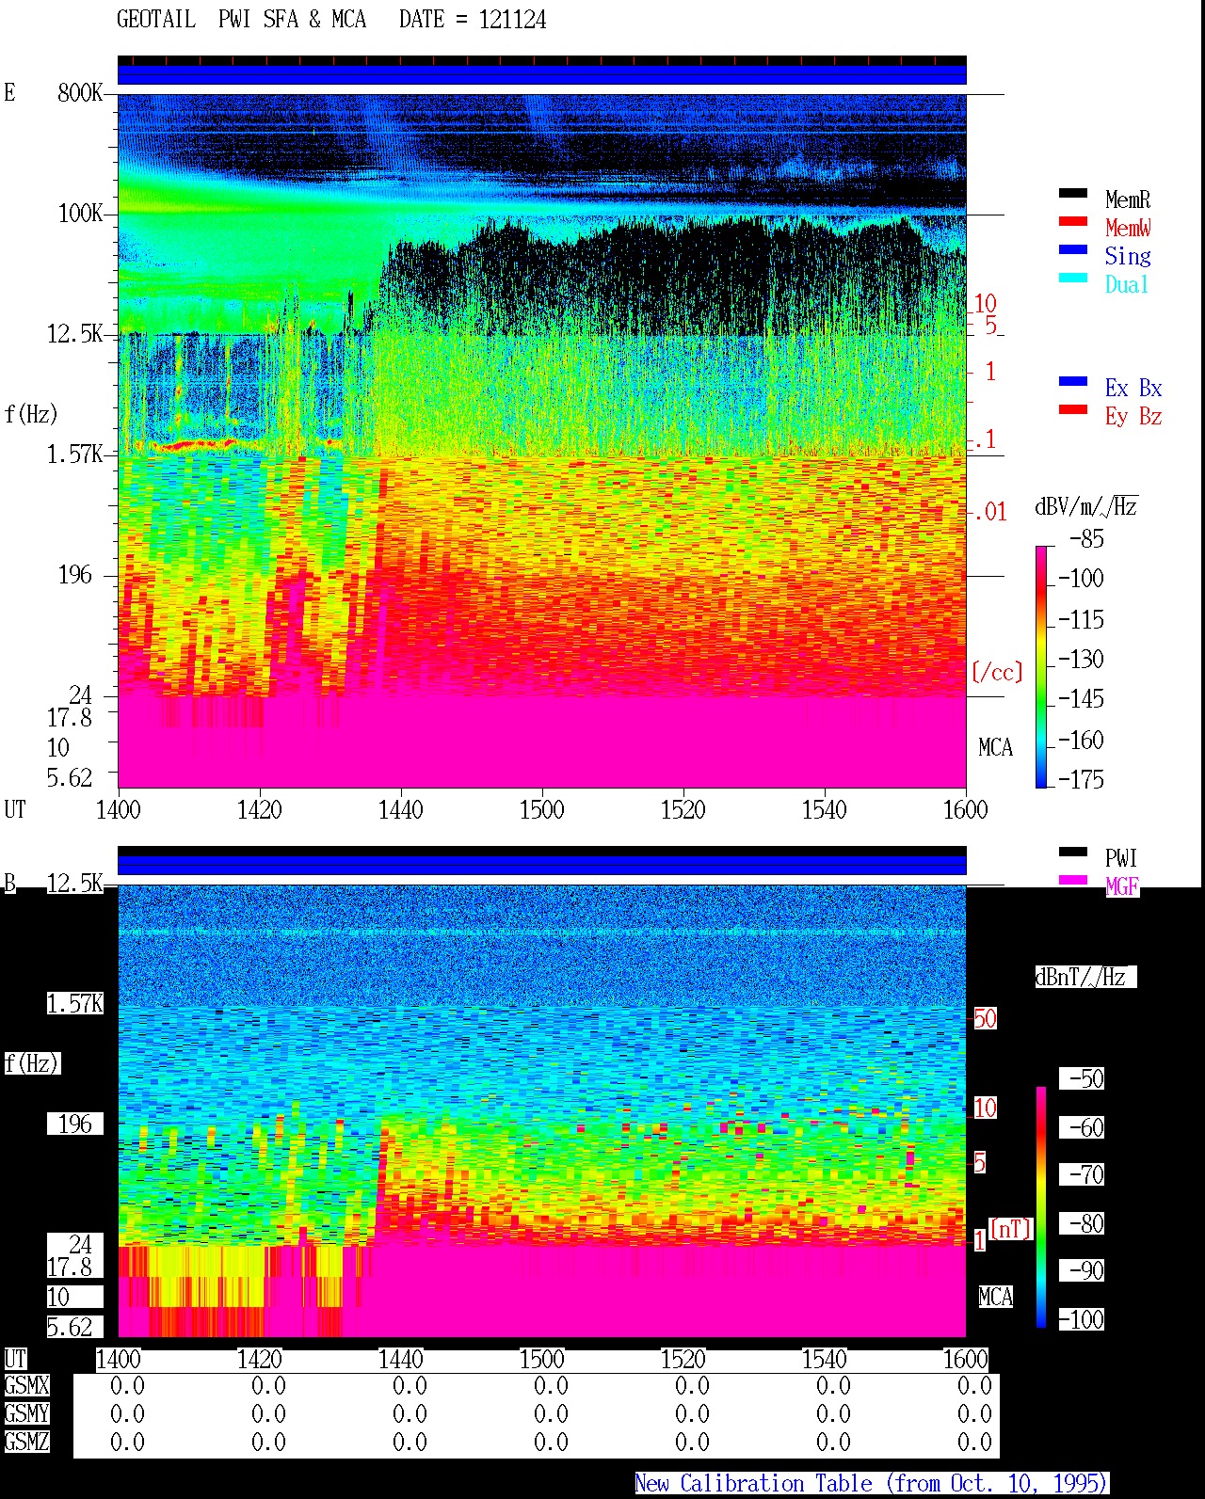Click the 'MemW' legend label

tap(1128, 228)
